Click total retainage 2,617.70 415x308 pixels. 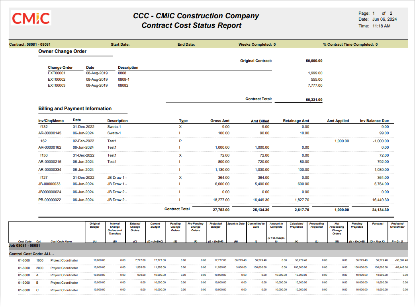[x=302, y=210]
